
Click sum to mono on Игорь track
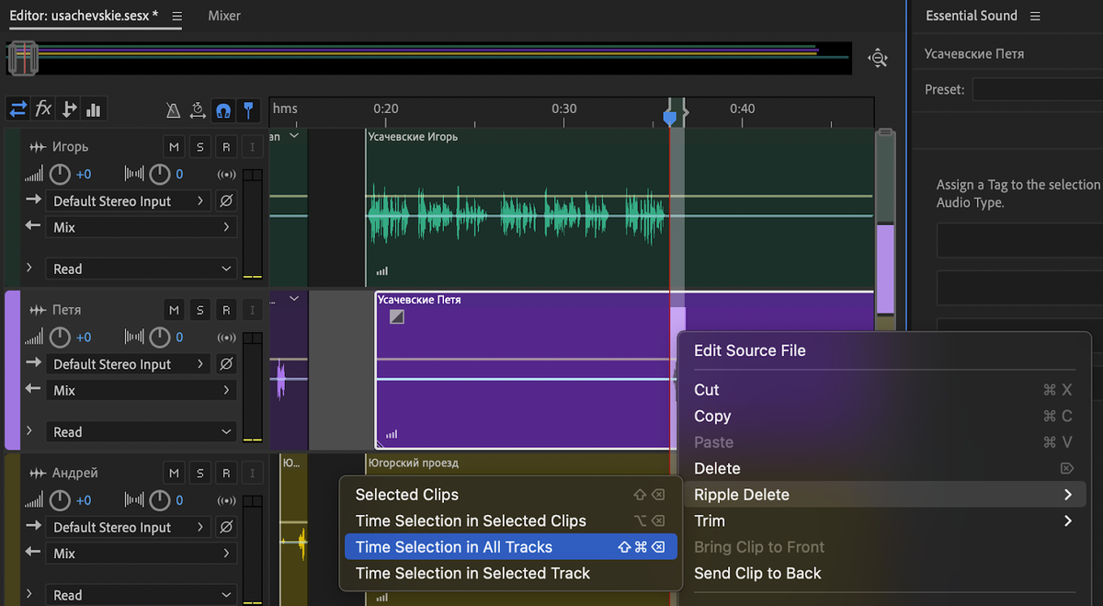coord(226,174)
